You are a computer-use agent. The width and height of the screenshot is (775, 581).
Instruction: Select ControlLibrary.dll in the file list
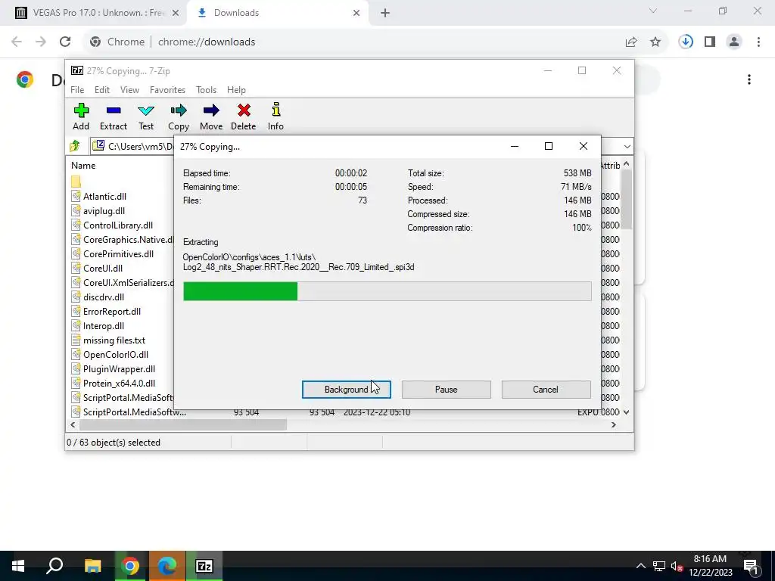(118, 225)
